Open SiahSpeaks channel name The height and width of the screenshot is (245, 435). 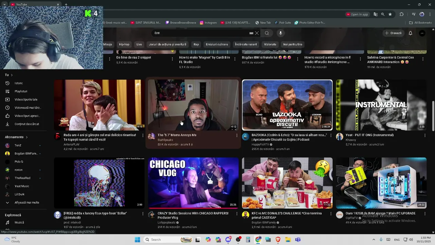click(165, 140)
